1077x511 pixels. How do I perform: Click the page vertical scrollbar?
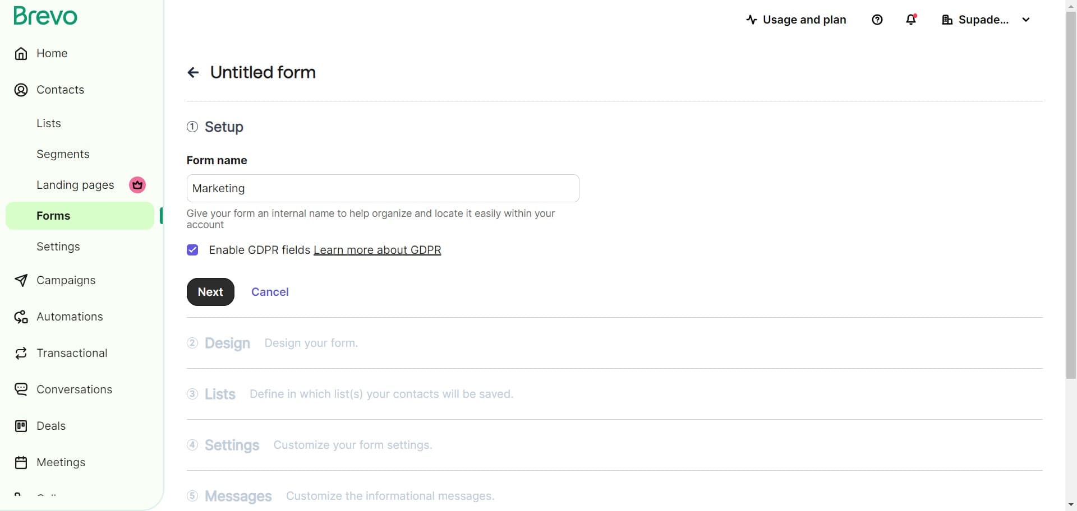1071,196
